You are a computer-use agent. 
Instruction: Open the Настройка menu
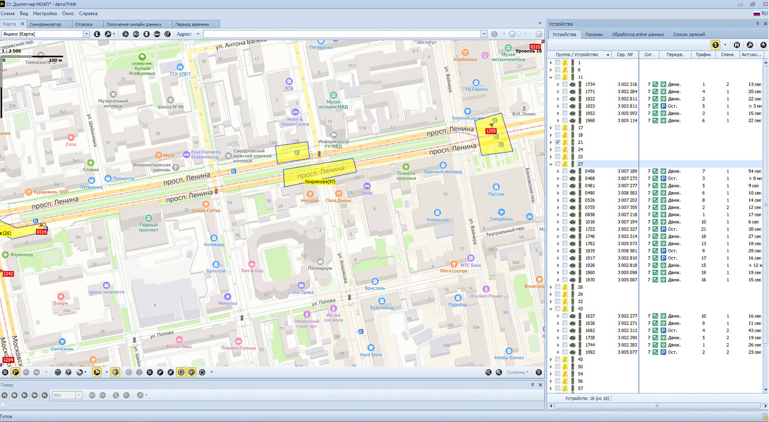[45, 14]
